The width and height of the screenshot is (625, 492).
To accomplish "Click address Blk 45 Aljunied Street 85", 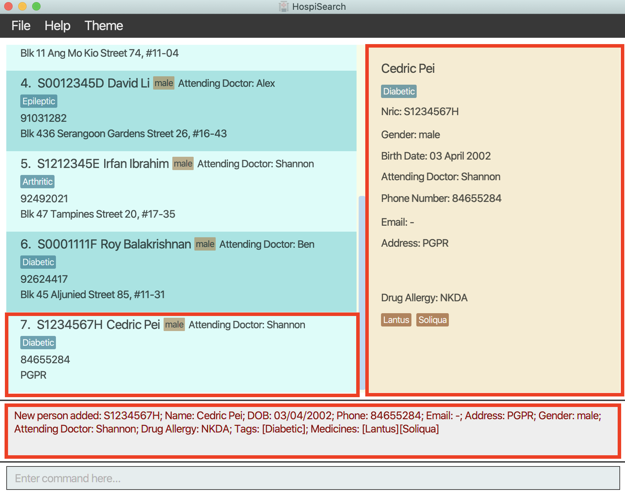I will pos(93,295).
